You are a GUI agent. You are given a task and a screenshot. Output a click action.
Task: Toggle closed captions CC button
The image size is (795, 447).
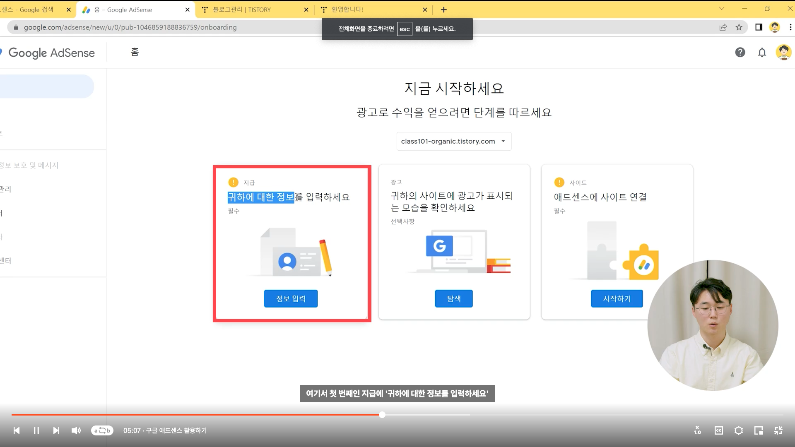click(718, 430)
